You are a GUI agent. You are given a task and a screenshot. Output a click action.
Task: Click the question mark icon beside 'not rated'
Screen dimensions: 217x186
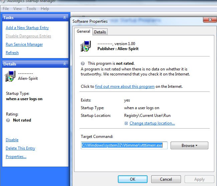point(82,63)
